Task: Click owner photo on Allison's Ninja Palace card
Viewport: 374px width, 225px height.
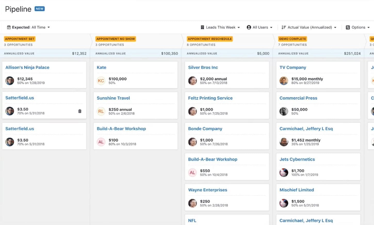Action: 10,81
